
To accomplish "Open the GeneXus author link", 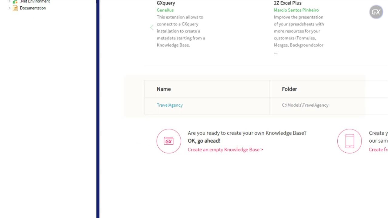I will coord(165,10).
